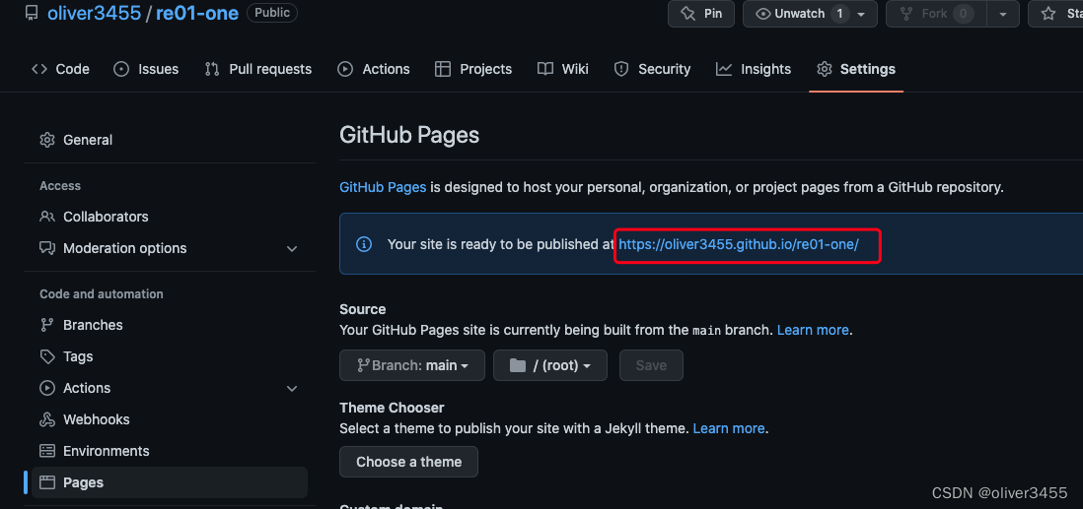The width and height of the screenshot is (1083, 509).
Task: Select General in settings sidebar
Action: [x=87, y=140]
